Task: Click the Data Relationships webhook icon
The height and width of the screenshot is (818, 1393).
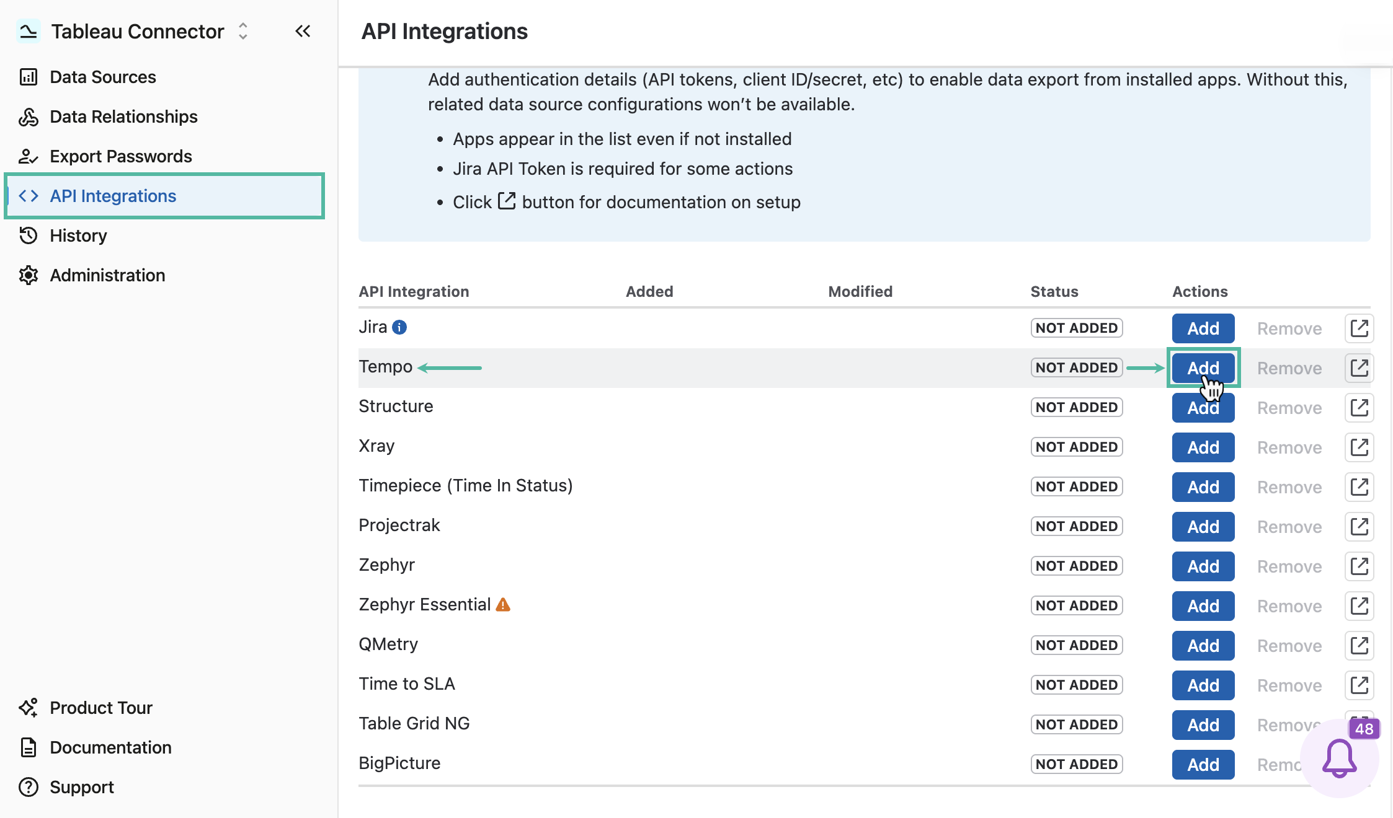Action: (x=29, y=117)
